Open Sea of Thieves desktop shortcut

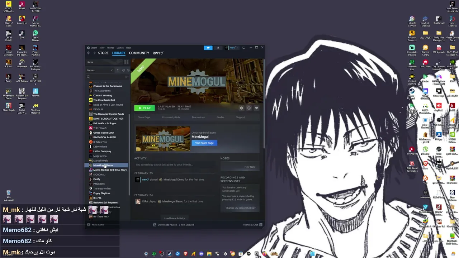[x=35, y=36]
